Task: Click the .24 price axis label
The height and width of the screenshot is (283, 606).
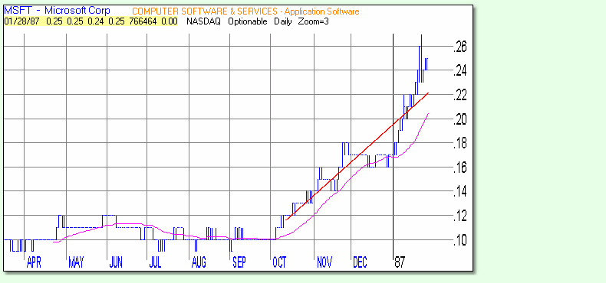Action: 461,71
